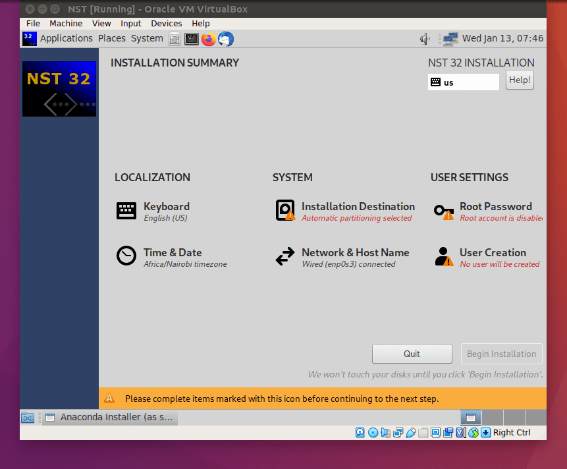
Task: Click VirtualBox shared folders indicator
Action: click(423, 433)
